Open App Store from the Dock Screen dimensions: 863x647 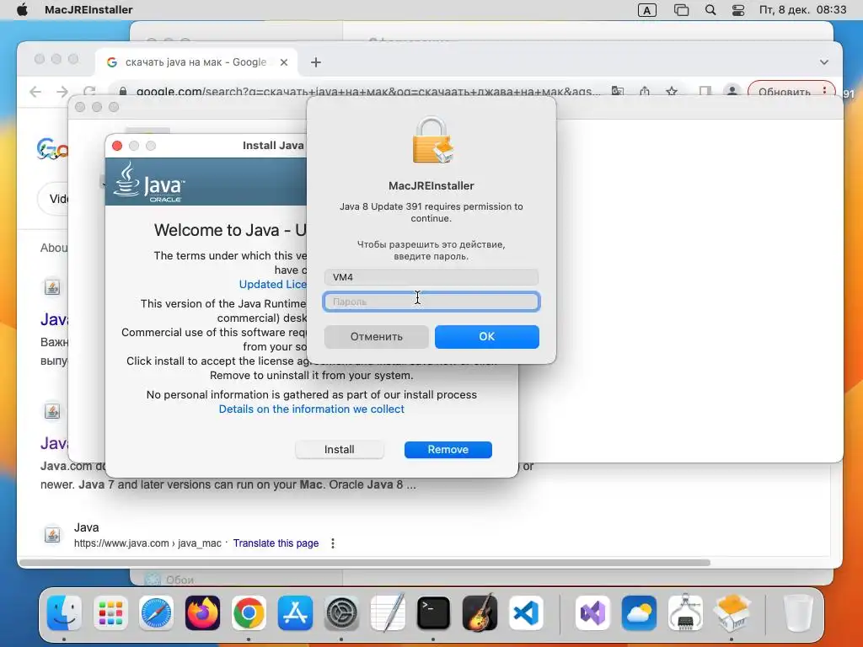point(295,613)
